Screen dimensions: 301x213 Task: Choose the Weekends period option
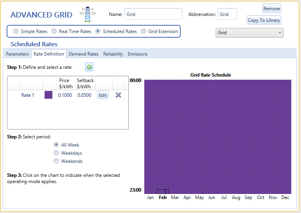57,161
